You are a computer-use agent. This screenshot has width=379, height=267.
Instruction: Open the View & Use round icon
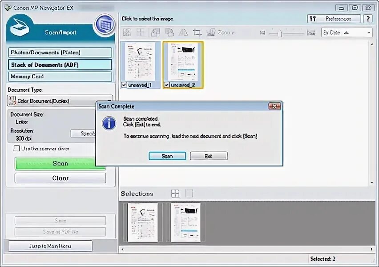105,24
